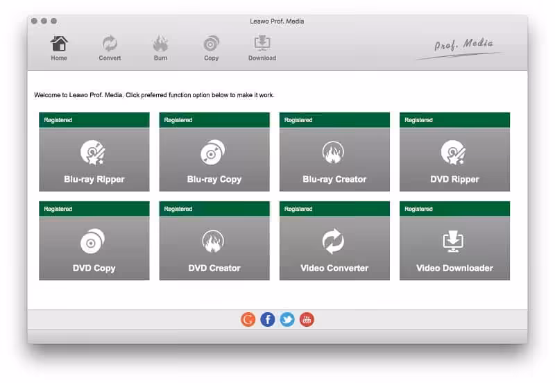Click Registered banner above Video Converter
This screenshot has width=555, height=383.
tap(334, 209)
